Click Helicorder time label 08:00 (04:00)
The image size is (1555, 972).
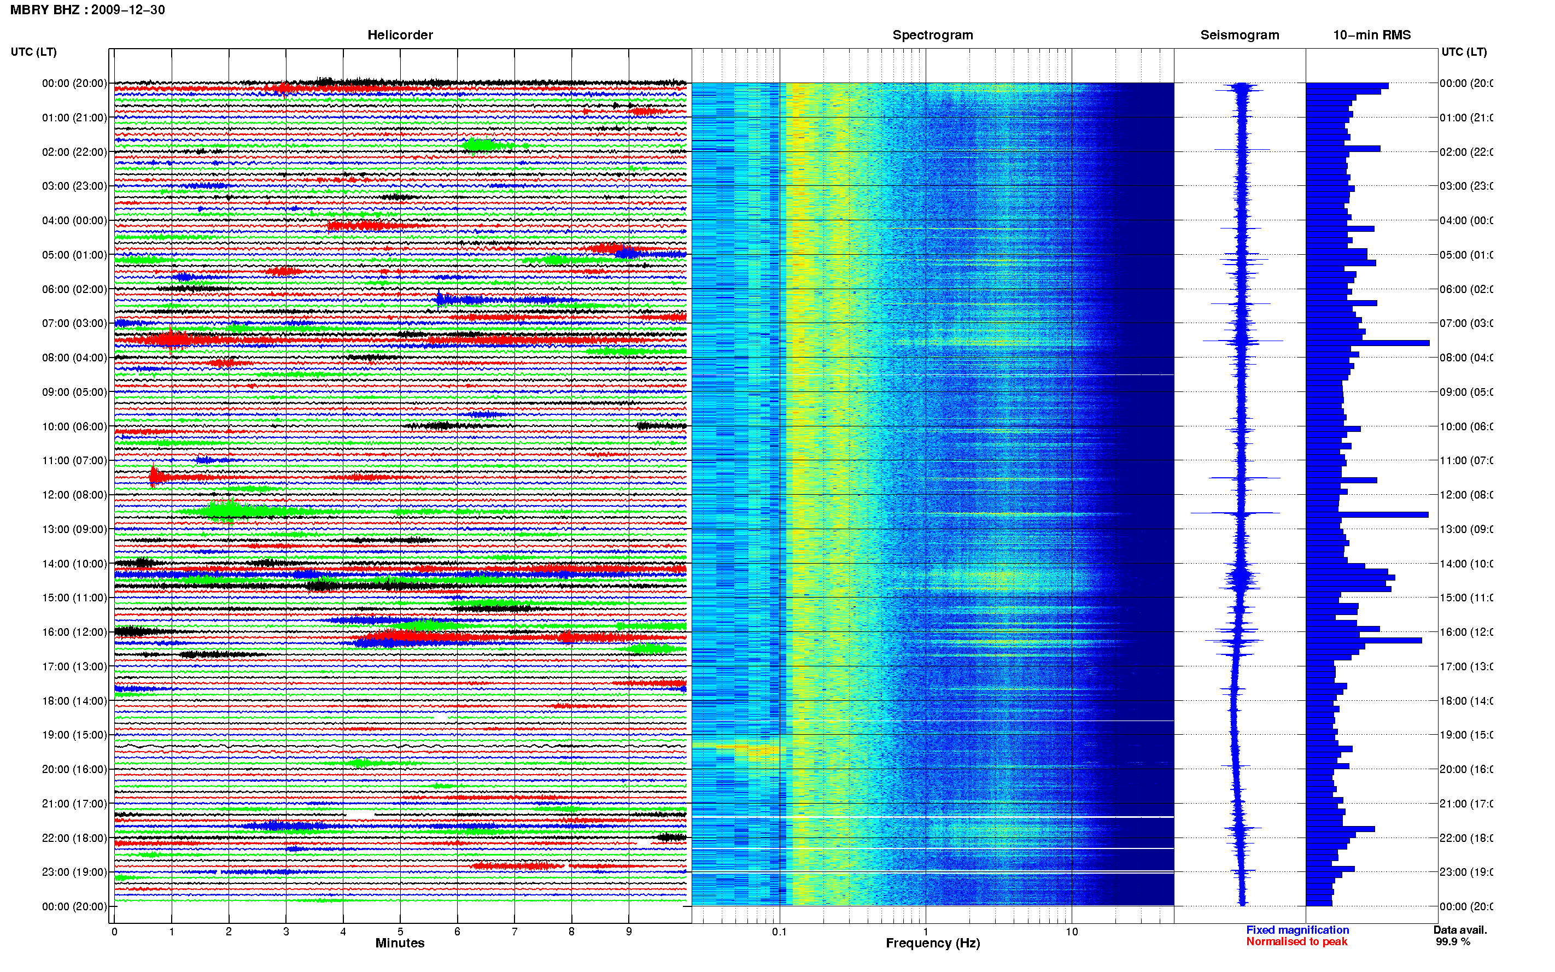pos(74,358)
